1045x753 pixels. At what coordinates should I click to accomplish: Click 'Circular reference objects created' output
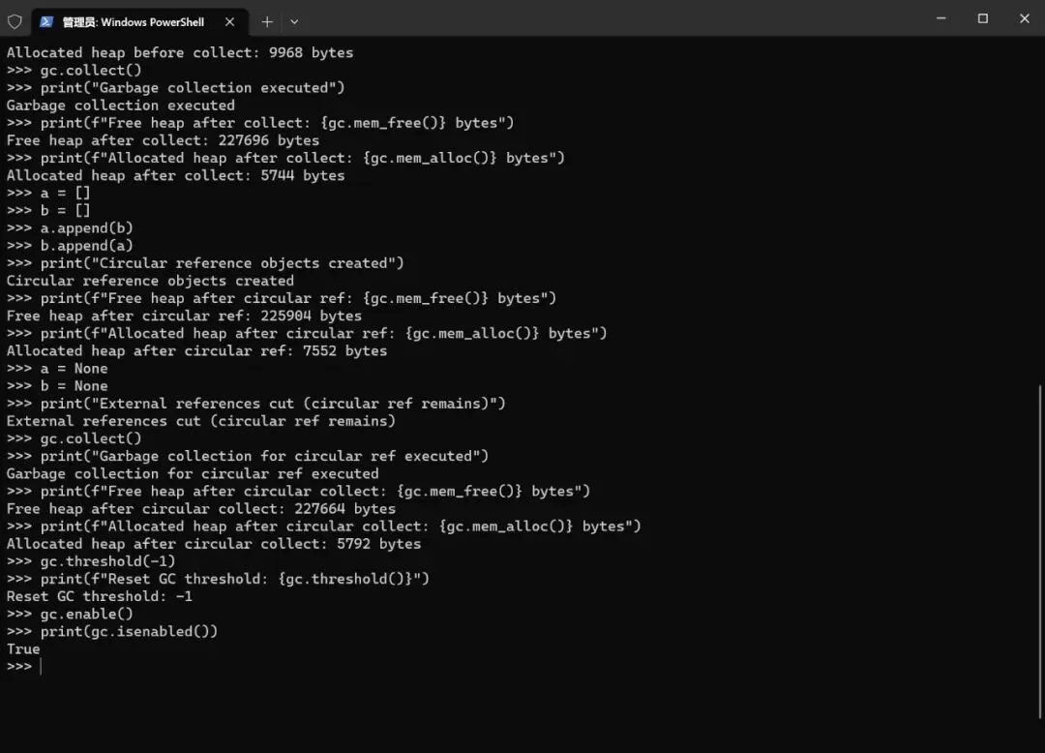tap(150, 281)
